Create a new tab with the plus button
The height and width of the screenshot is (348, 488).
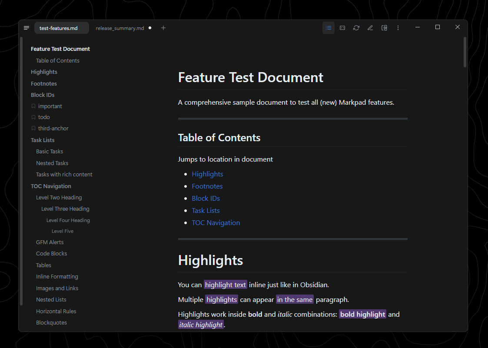click(163, 27)
